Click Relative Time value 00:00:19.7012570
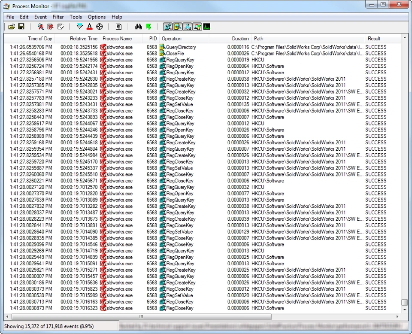Screen dimensions: 412x334 [x=79, y=187]
